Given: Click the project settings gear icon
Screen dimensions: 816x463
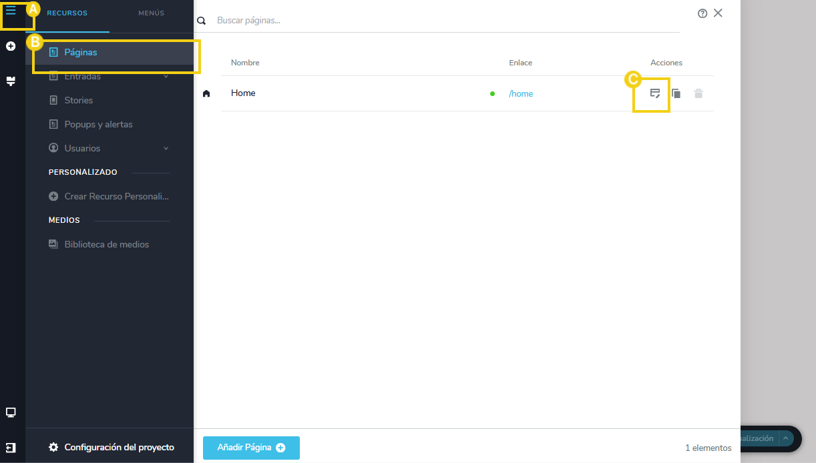Looking at the screenshot, I should (x=53, y=447).
